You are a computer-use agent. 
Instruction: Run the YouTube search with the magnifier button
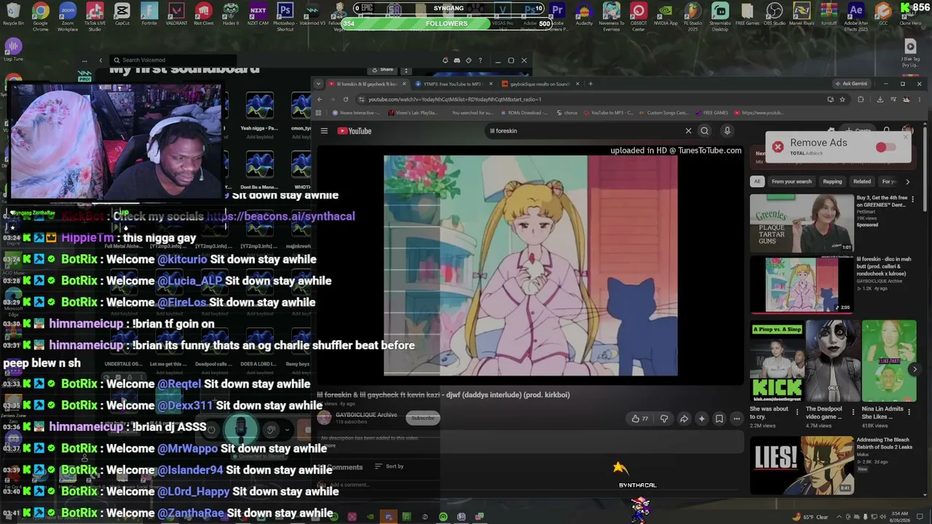coord(704,131)
